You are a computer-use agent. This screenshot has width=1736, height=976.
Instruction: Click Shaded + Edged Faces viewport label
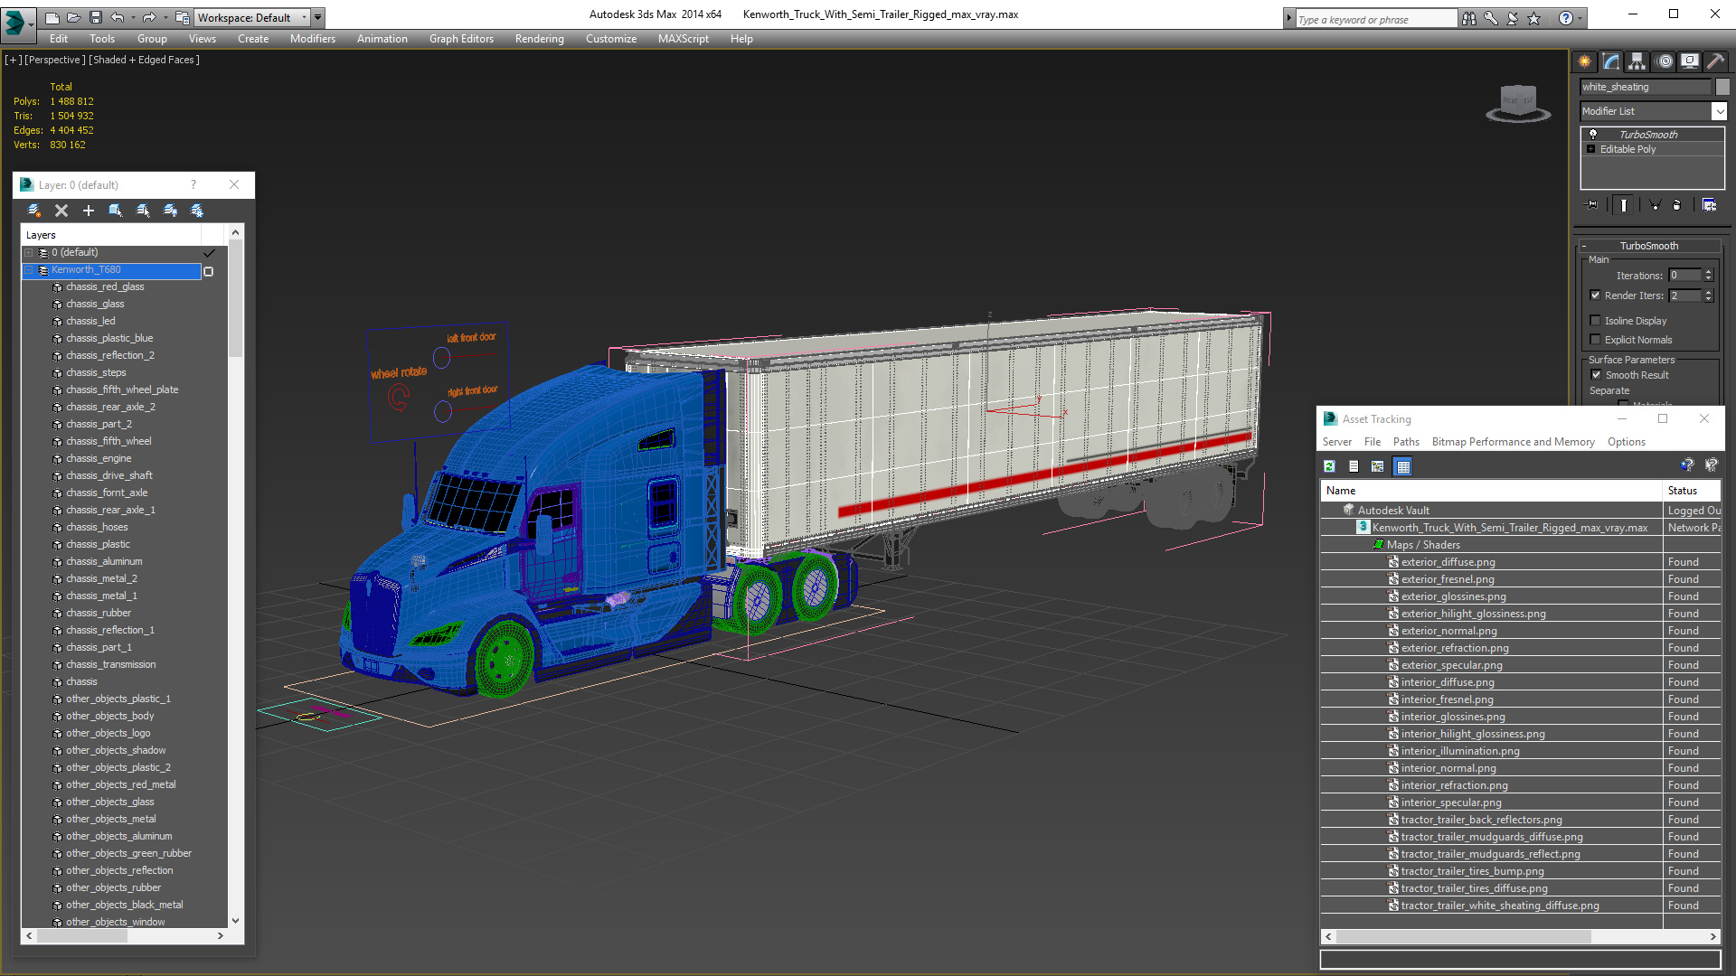coord(144,60)
